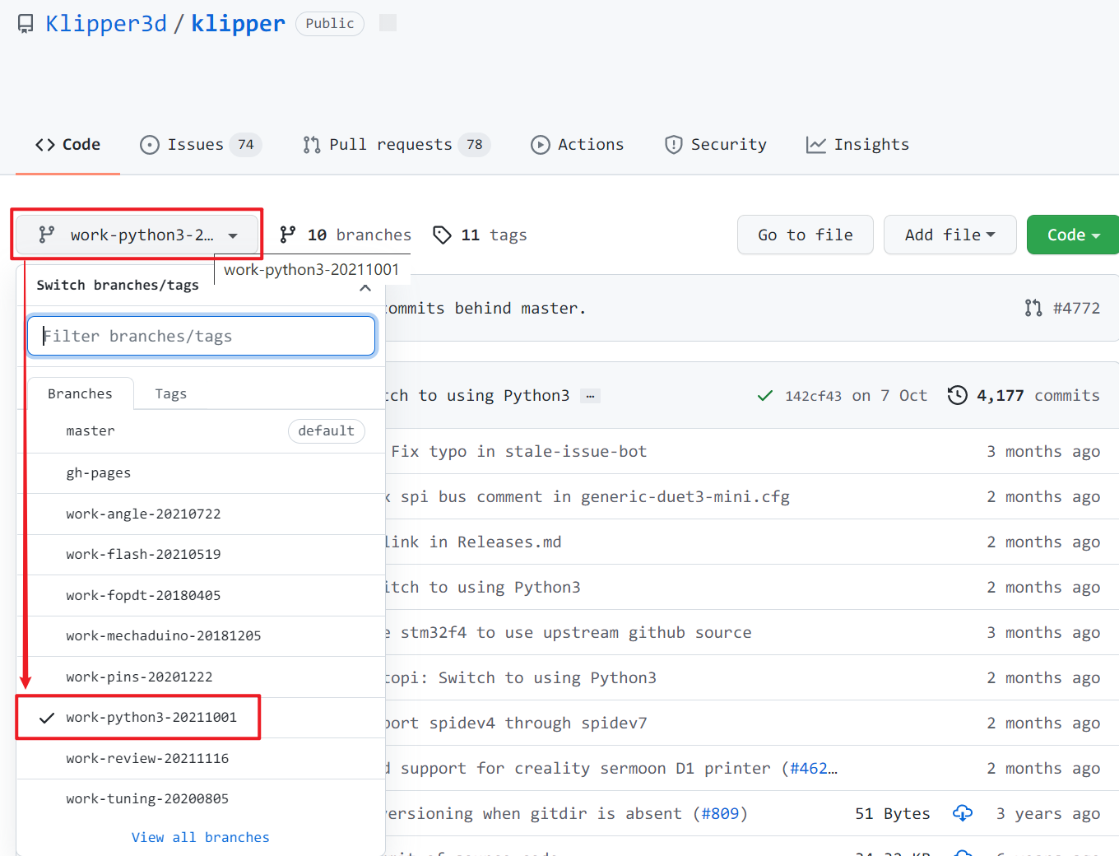Focus the 'Filter branches/tags' input field

(202, 336)
